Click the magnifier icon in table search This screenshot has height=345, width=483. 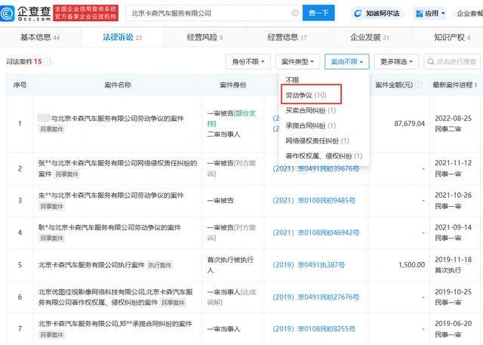tap(431, 62)
